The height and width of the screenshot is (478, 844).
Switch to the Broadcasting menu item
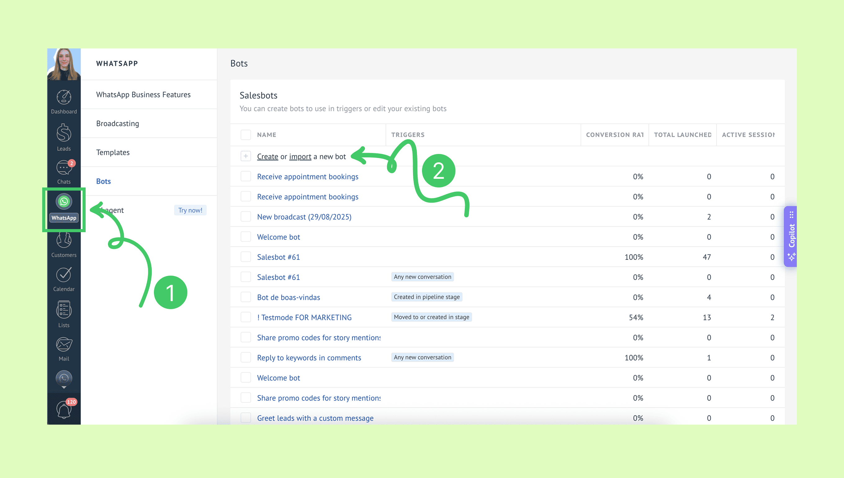(x=118, y=124)
